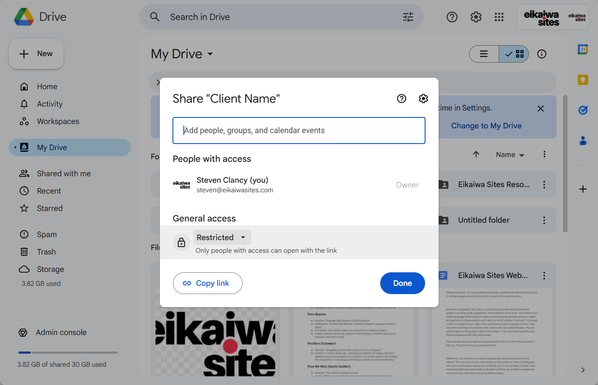The image size is (598, 385).
Task: Open the share dialog help icon
Action: pyautogui.click(x=402, y=99)
